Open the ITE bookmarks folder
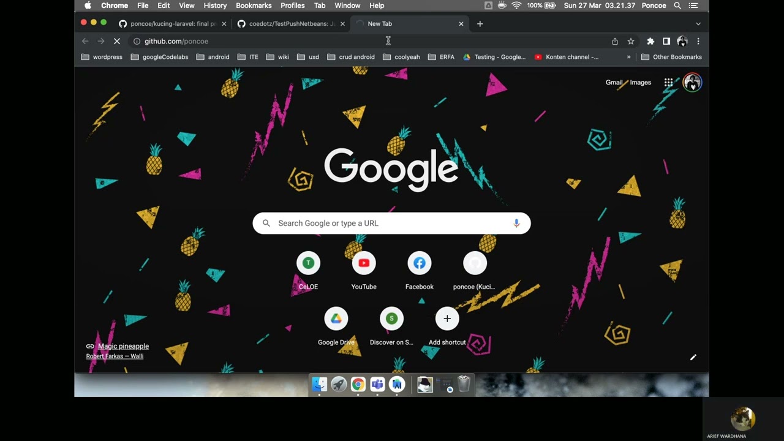This screenshot has height=441, width=784. (248, 57)
